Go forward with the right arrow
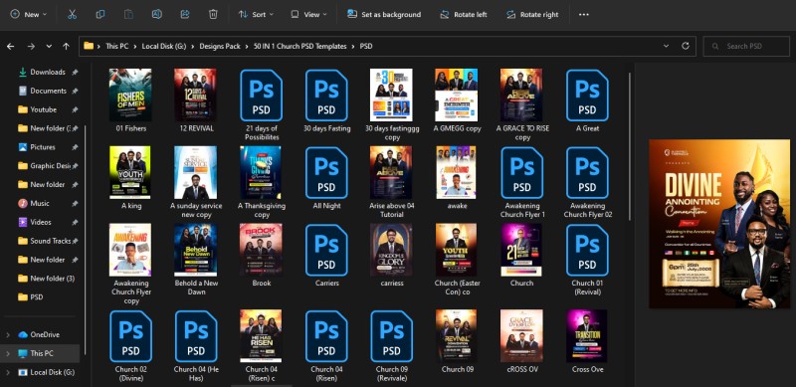796x387 pixels. point(31,46)
